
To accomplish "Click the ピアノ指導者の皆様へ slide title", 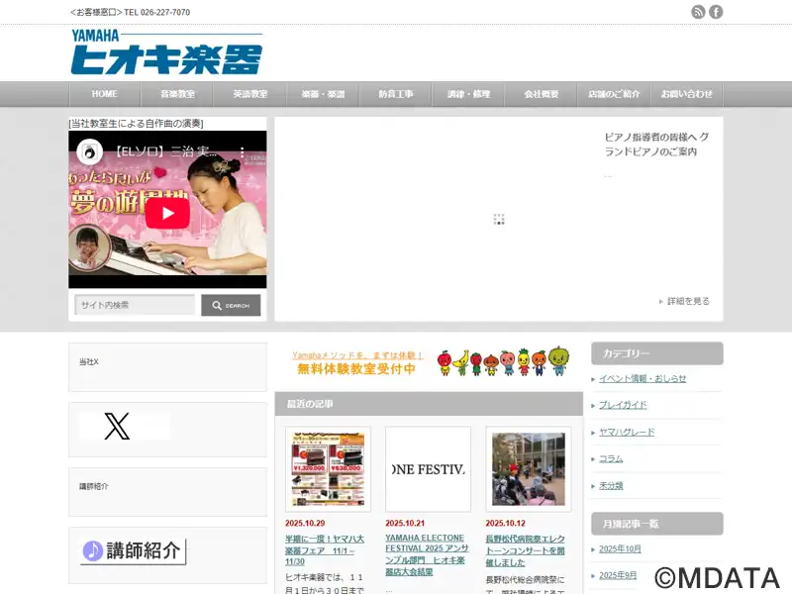I will tap(656, 144).
